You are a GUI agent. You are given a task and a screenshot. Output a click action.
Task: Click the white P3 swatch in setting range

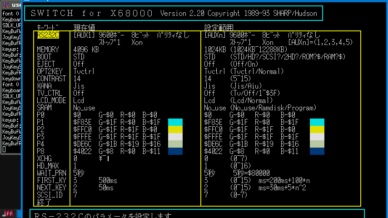(317, 137)
